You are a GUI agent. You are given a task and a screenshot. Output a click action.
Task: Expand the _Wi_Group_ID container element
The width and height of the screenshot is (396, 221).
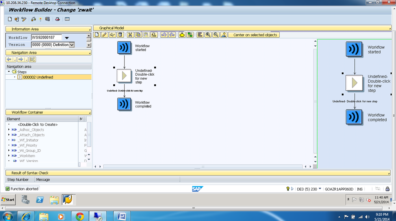(x=9, y=150)
